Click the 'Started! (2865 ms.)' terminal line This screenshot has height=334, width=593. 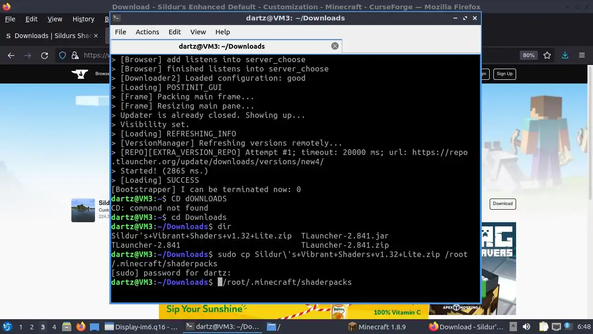point(159,171)
